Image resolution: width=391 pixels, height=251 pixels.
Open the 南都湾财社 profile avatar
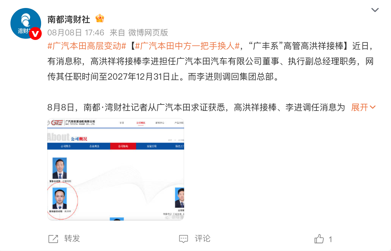26,23
